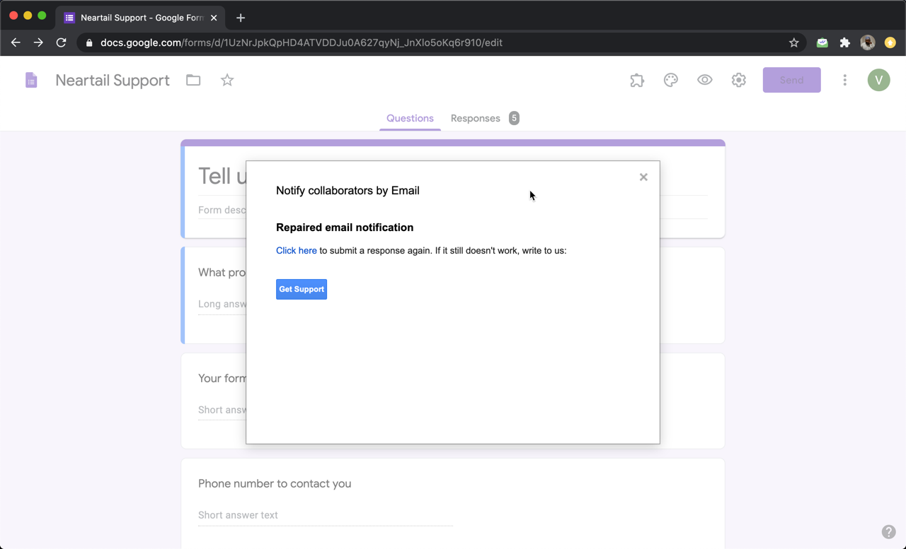Star the Neartail Support form
This screenshot has width=906, height=549.
coord(227,81)
